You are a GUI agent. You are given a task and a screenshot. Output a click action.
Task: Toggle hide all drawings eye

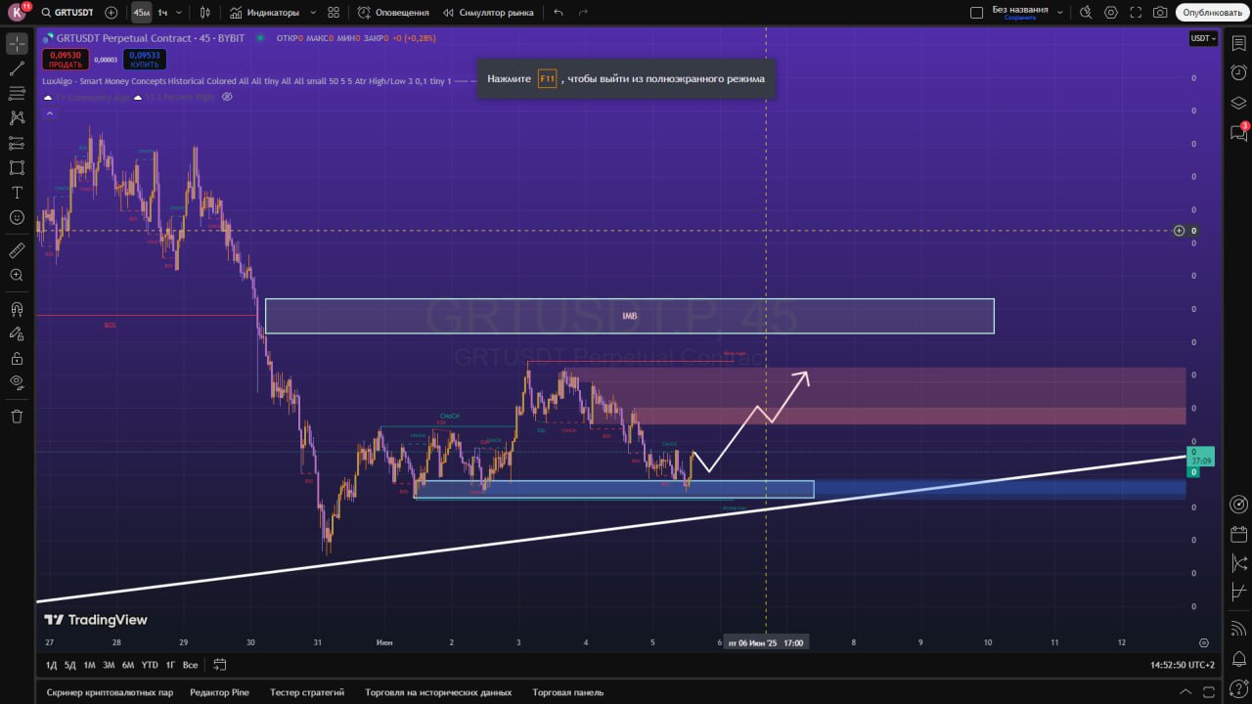tap(17, 382)
